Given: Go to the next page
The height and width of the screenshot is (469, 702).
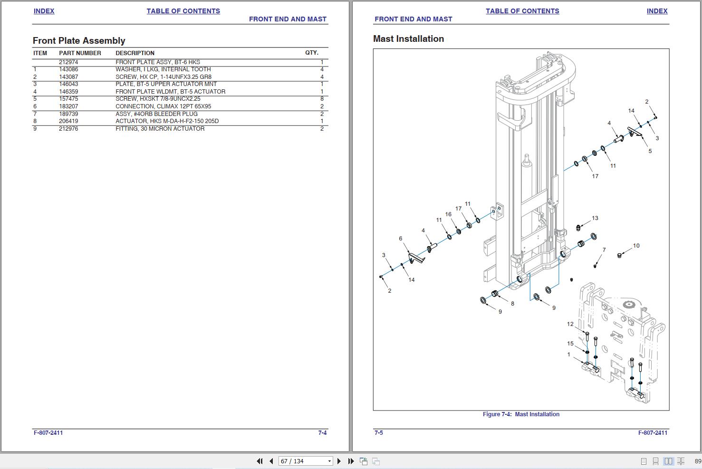Looking at the screenshot, I should click(x=339, y=461).
